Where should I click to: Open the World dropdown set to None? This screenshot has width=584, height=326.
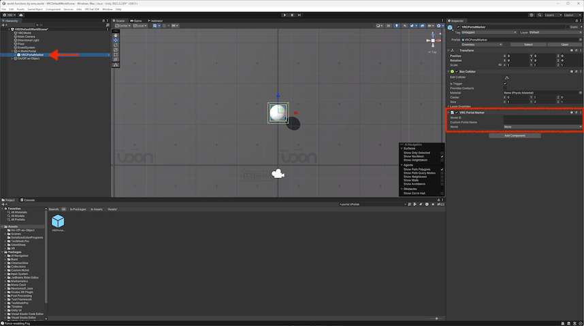coord(542,126)
